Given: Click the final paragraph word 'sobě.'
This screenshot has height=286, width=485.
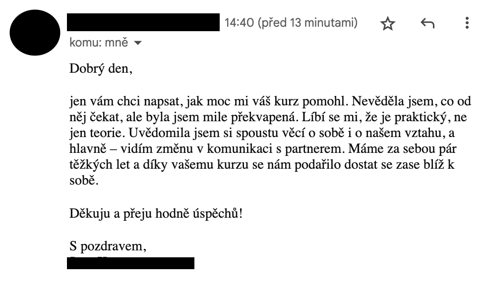Looking at the screenshot, I should pos(84,181).
